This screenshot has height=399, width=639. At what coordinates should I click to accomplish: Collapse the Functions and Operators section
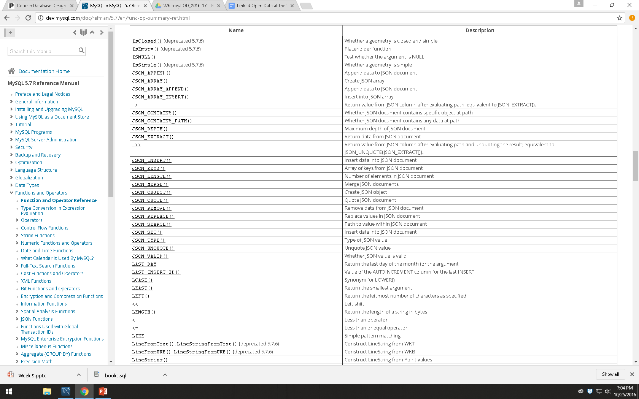tap(11, 193)
